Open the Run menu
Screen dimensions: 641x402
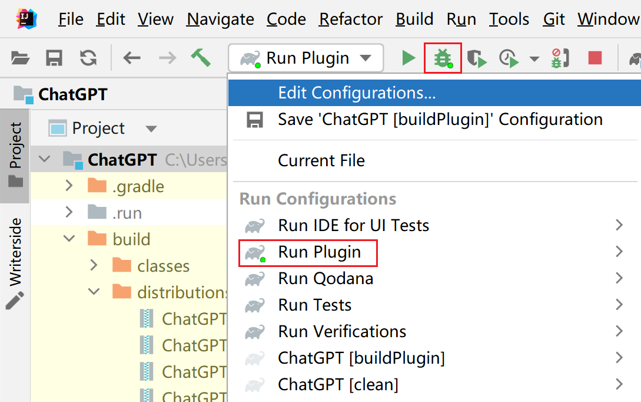coord(461,19)
